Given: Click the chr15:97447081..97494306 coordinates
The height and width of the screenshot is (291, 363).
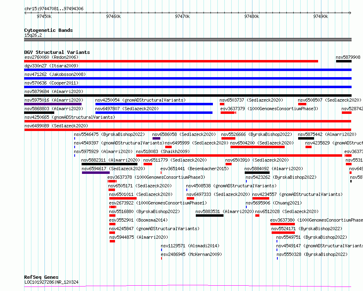Looking at the screenshot, I should tap(54, 9).
